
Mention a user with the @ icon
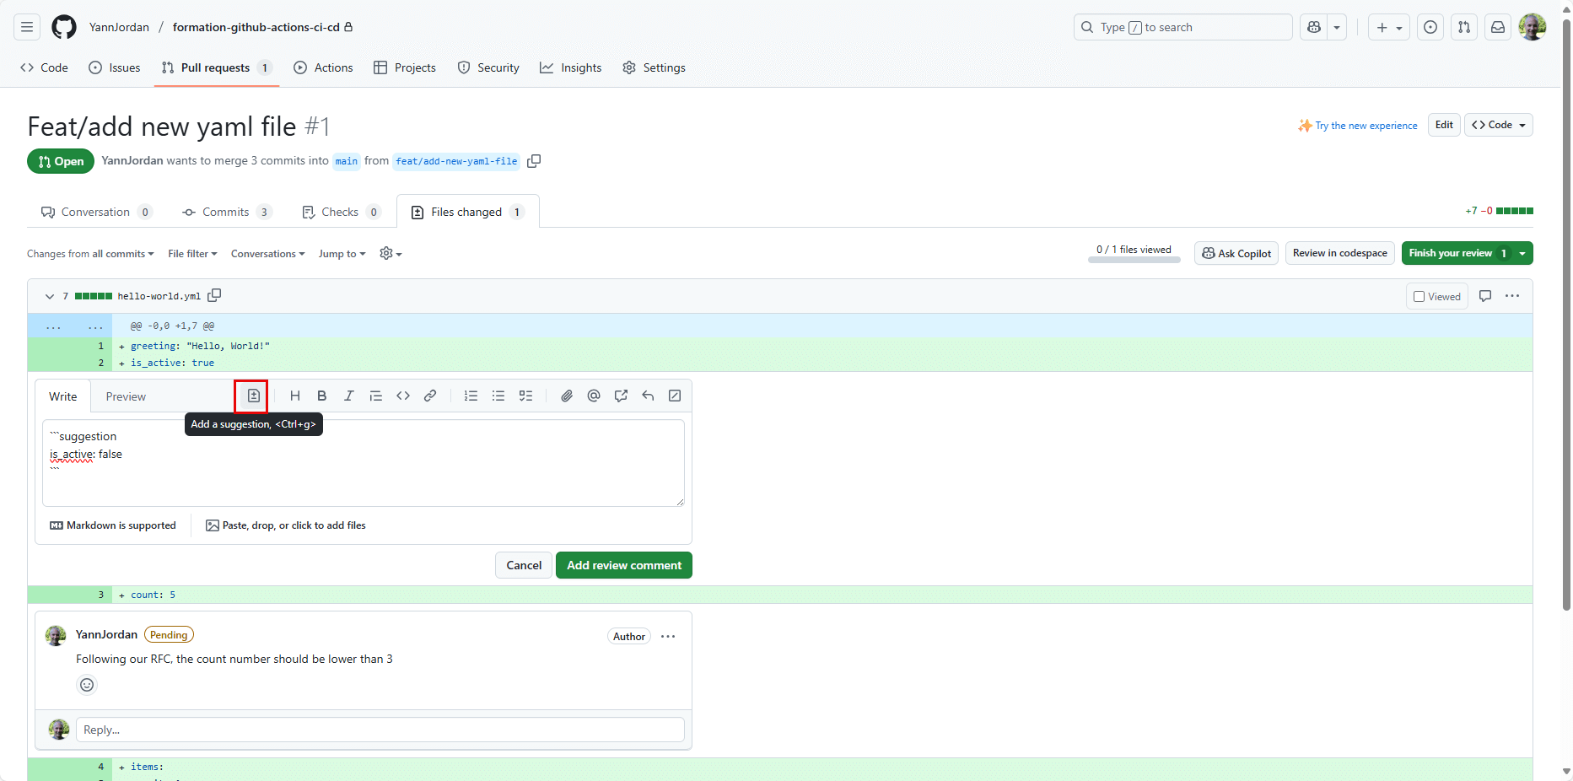click(x=594, y=396)
